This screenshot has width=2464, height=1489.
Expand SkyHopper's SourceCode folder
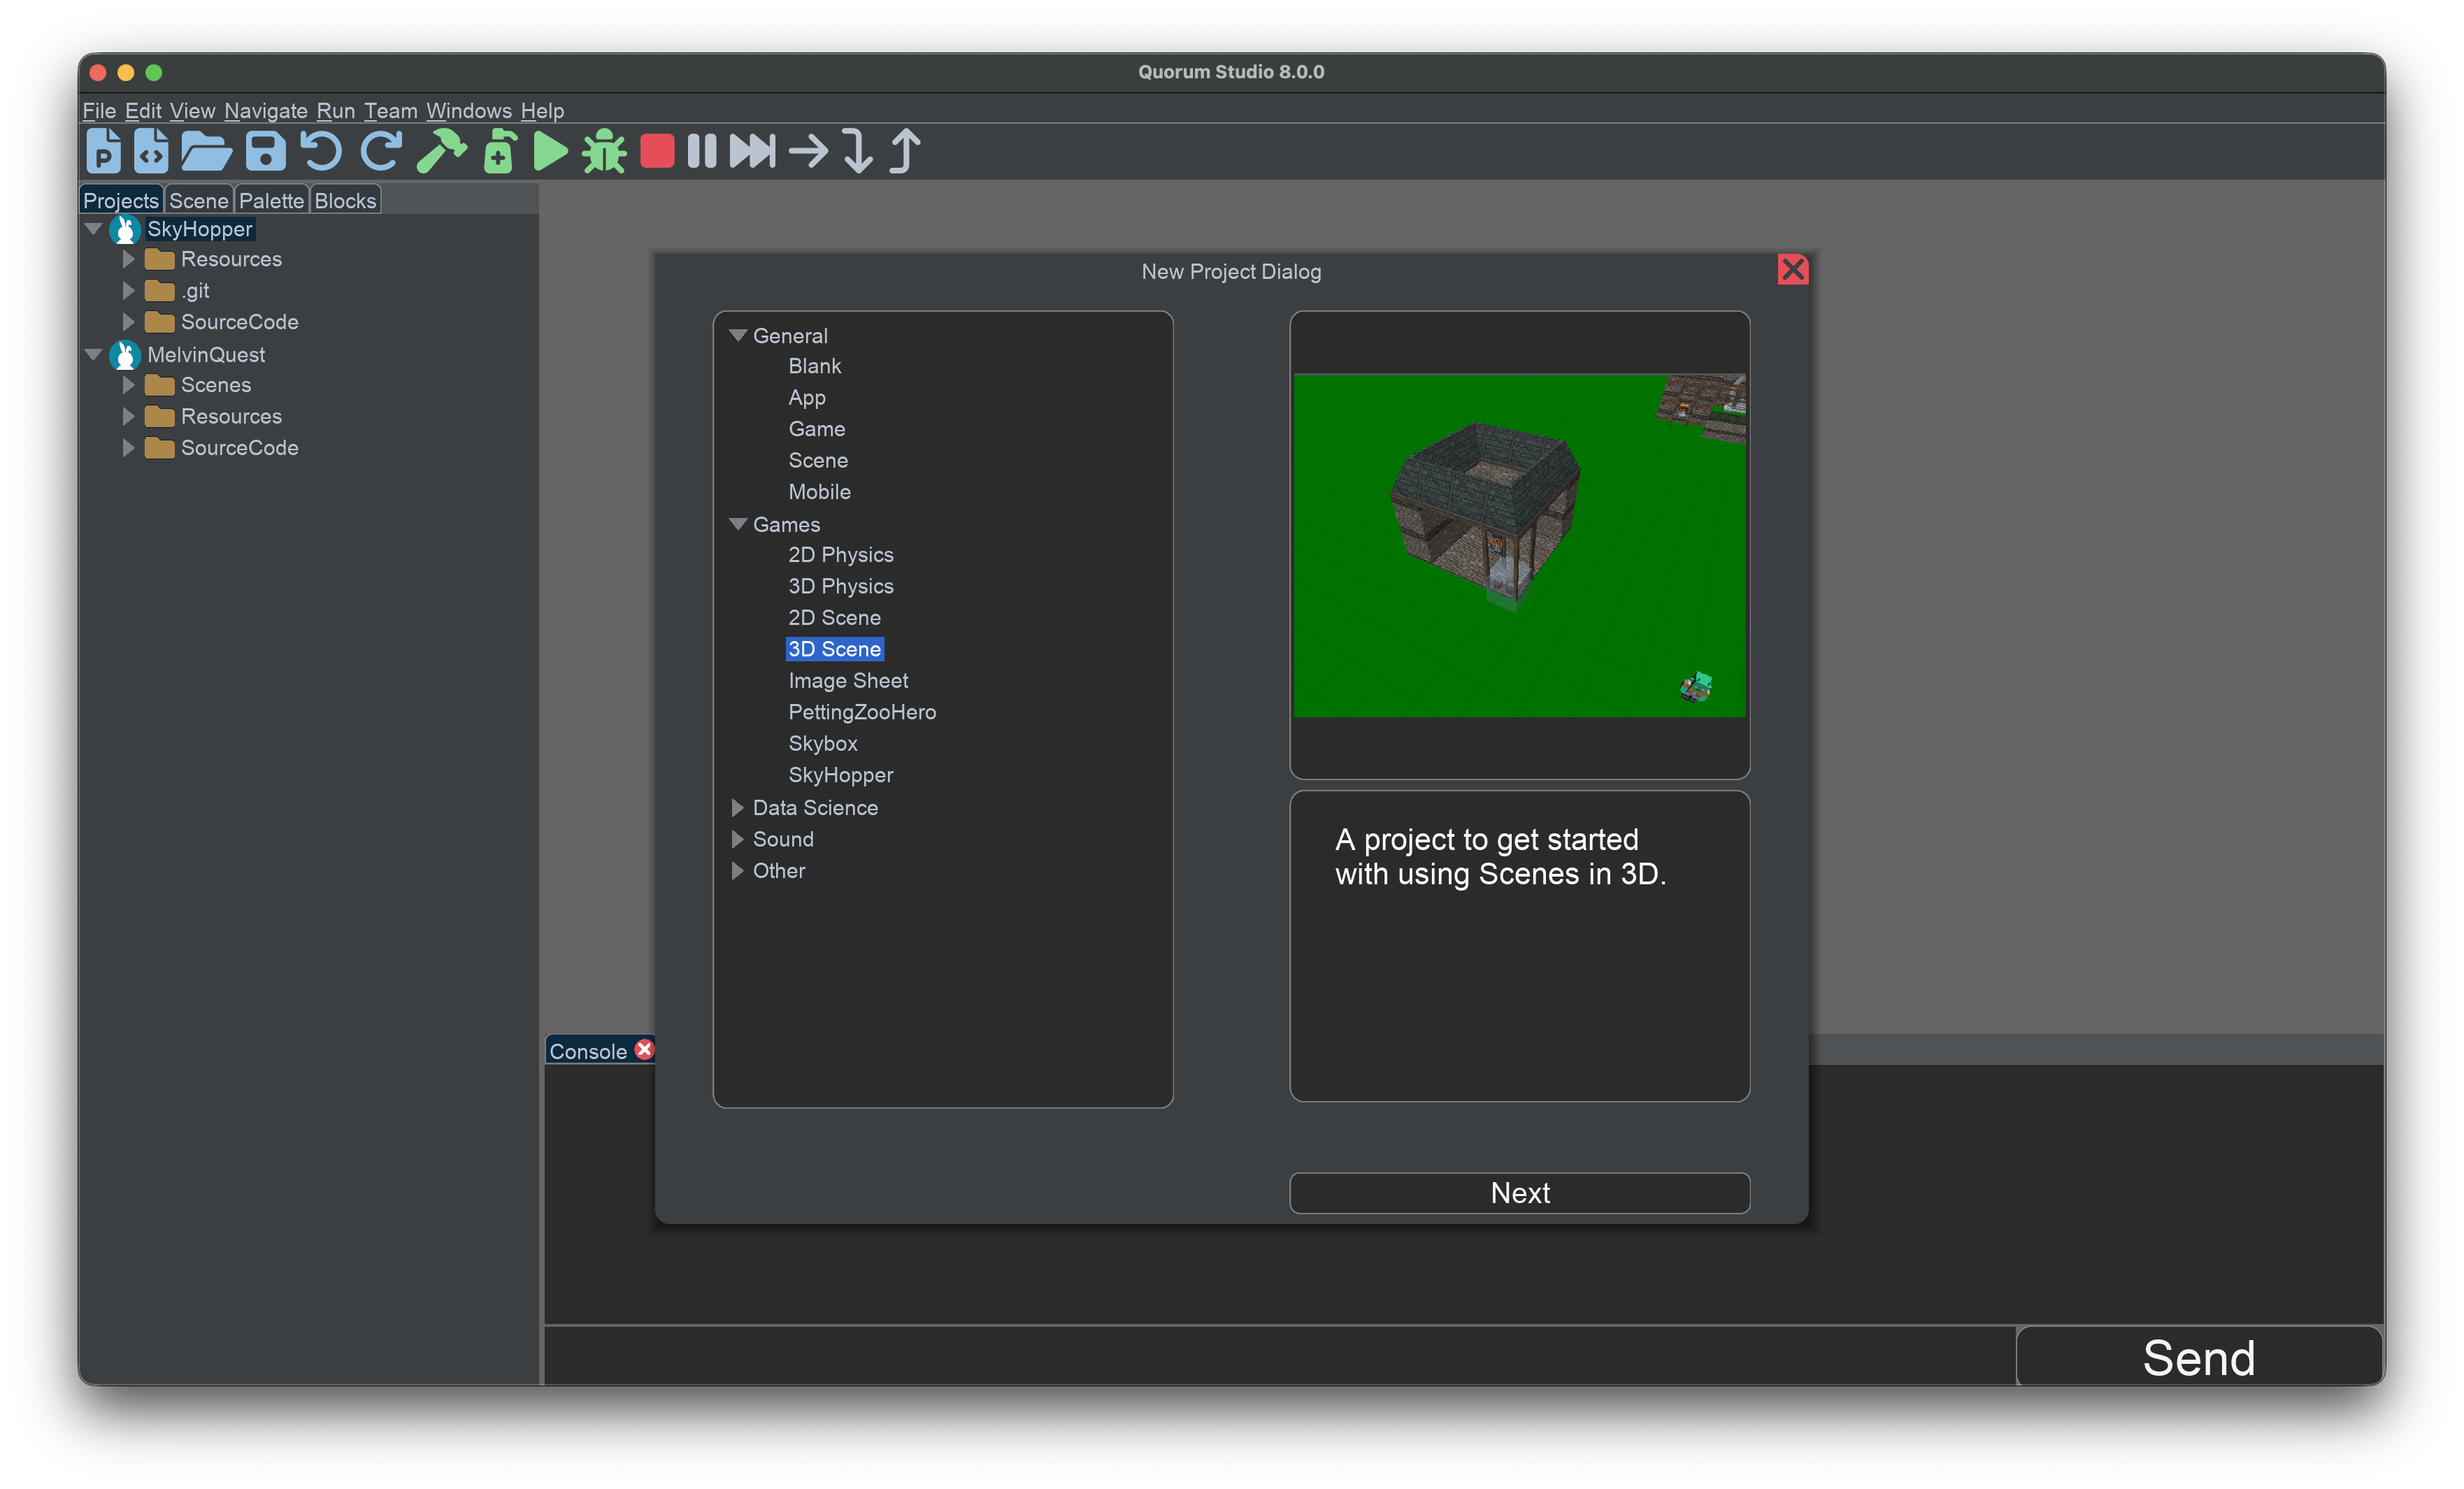[x=128, y=322]
